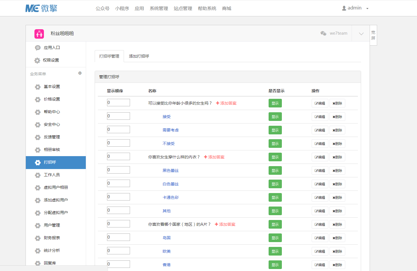Click 编辑 button in the 白色蕾丝 row
The height and width of the screenshot is (271, 417).
(x=320, y=184)
